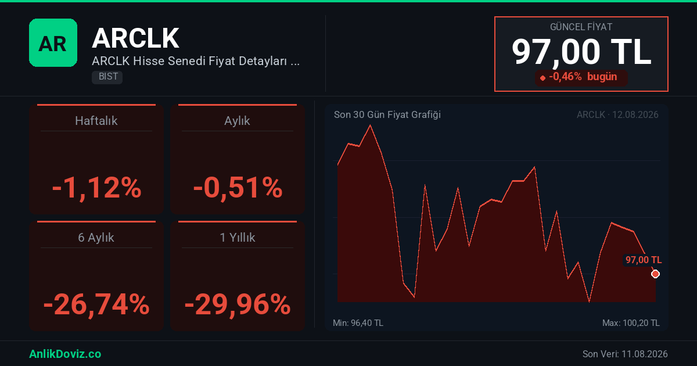Click the Aylık card title

tap(237, 121)
